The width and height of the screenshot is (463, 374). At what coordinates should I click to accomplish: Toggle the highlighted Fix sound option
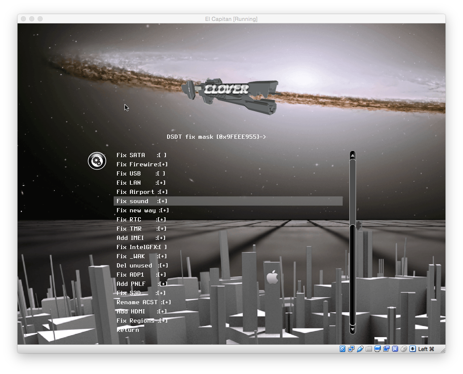pyautogui.click(x=228, y=201)
